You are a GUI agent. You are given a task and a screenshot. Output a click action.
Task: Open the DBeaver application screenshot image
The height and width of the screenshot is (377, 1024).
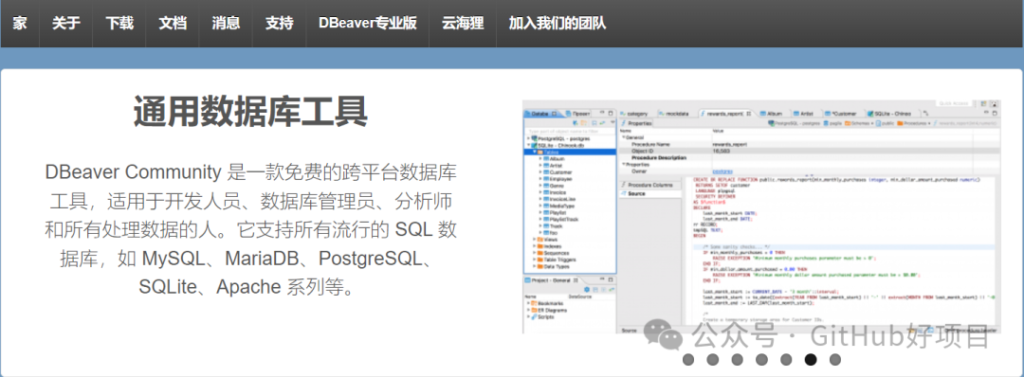pos(761,217)
